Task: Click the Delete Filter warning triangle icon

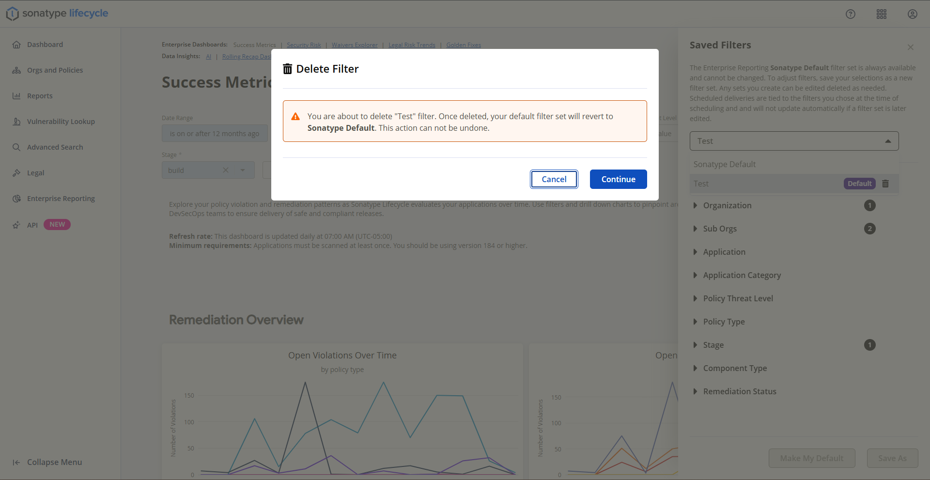Action: click(295, 117)
